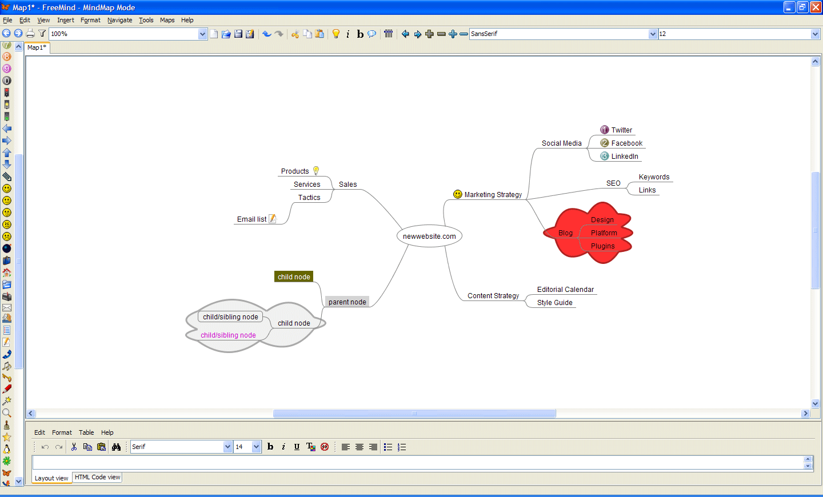The height and width of the screenshot is (497, 823).
Task: Open the text color picker in note editor
Action: (x=310, y=447)
